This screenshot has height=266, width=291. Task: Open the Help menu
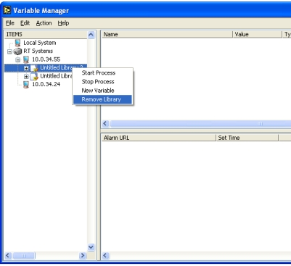pos(63,23)
